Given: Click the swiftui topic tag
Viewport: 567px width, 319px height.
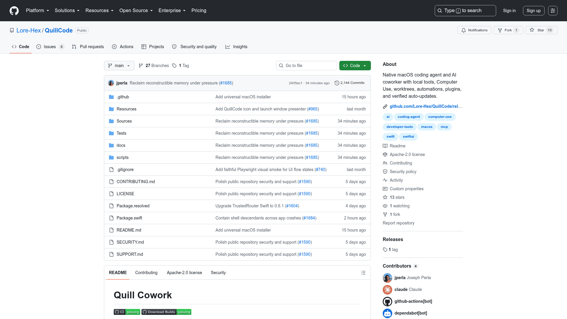Looking at the screenshot, I should [x=408, y=136].
